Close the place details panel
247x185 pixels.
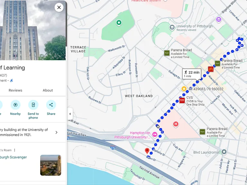pyautogui.click(x=59, y=7)
